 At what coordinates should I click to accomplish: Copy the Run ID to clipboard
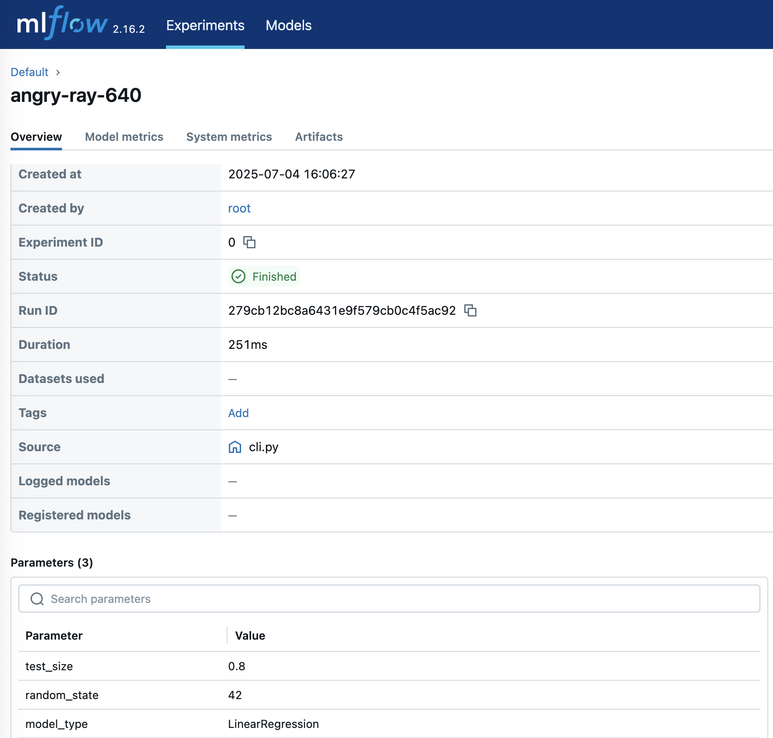pyautogui.click(x=470, y=310)
